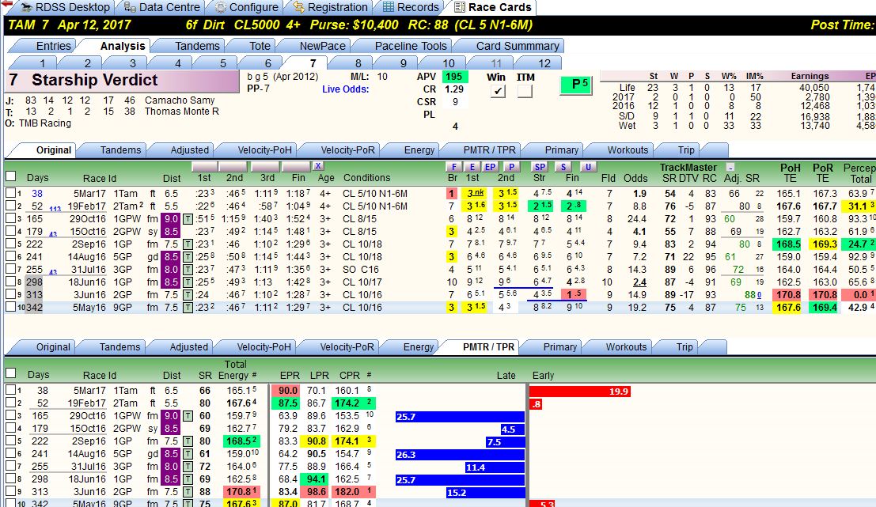Click the EPR column header

(290, 375)
